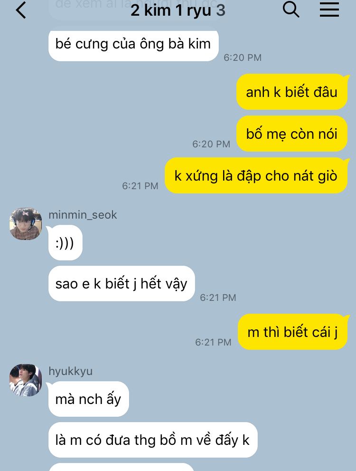Open minmin_seok's profile picture

[x=26, y=224]
